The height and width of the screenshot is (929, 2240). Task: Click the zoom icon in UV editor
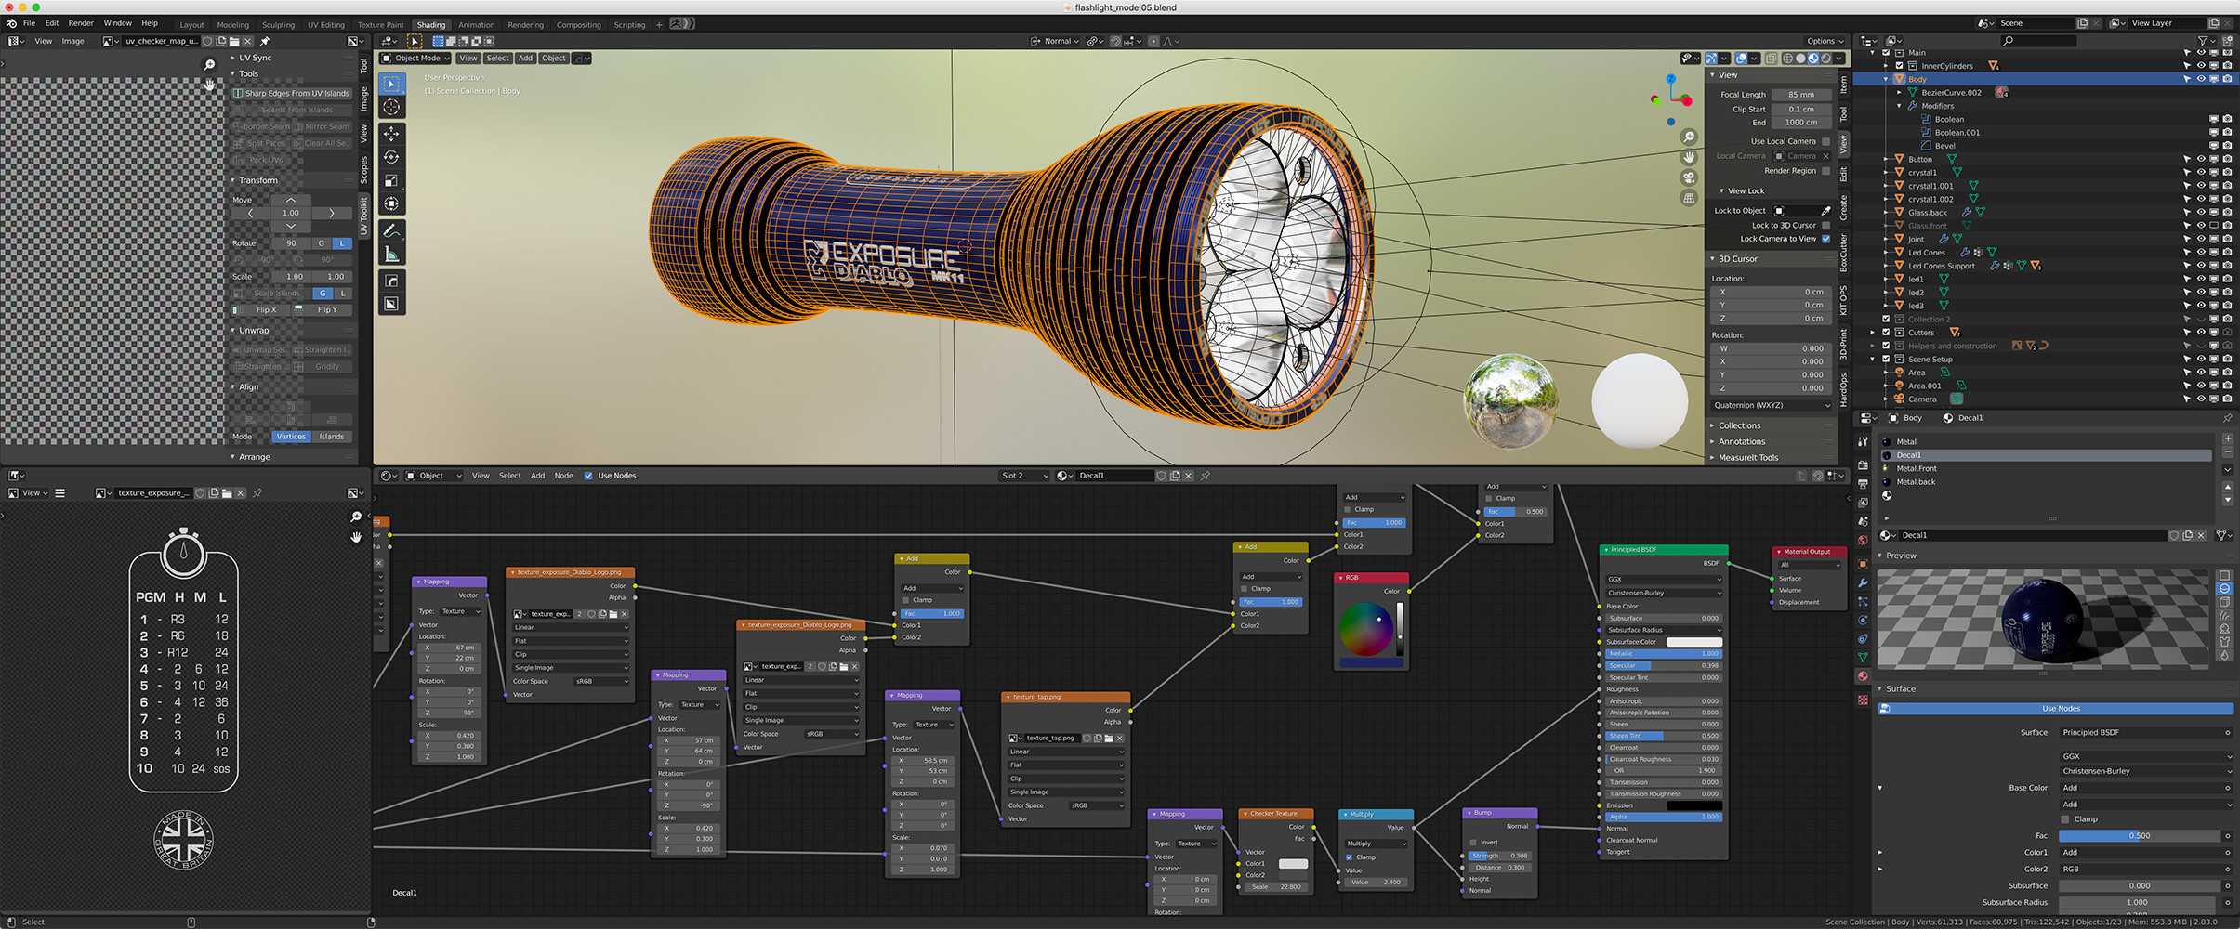pyautogui.click(x=209, y=65)
